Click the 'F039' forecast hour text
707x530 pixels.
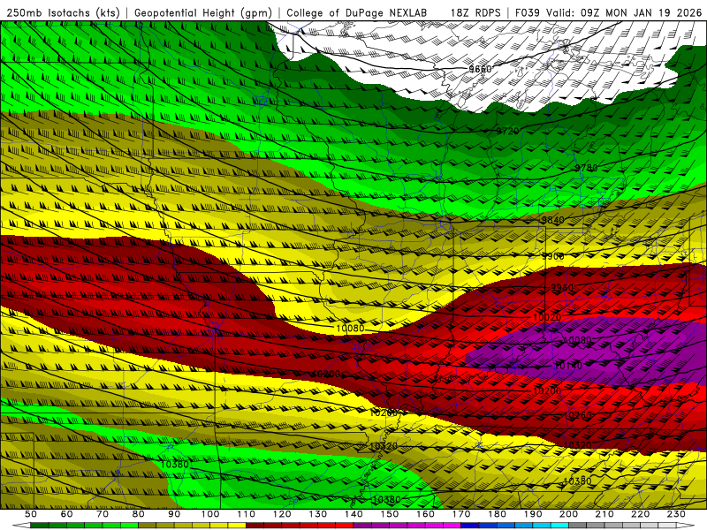(x=527, y=12)
